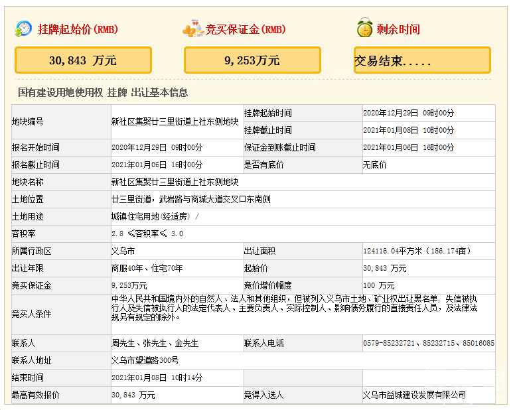Select the 国有建设用地使用权 挂牌 出让基本信息 heading

click(103, 93)
